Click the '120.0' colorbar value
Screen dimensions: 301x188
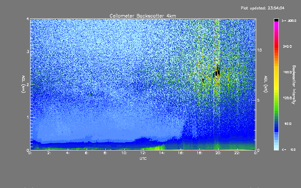coord(287,98)
